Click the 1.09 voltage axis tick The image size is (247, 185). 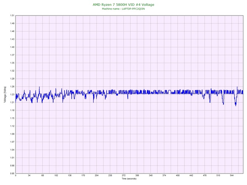12,134
